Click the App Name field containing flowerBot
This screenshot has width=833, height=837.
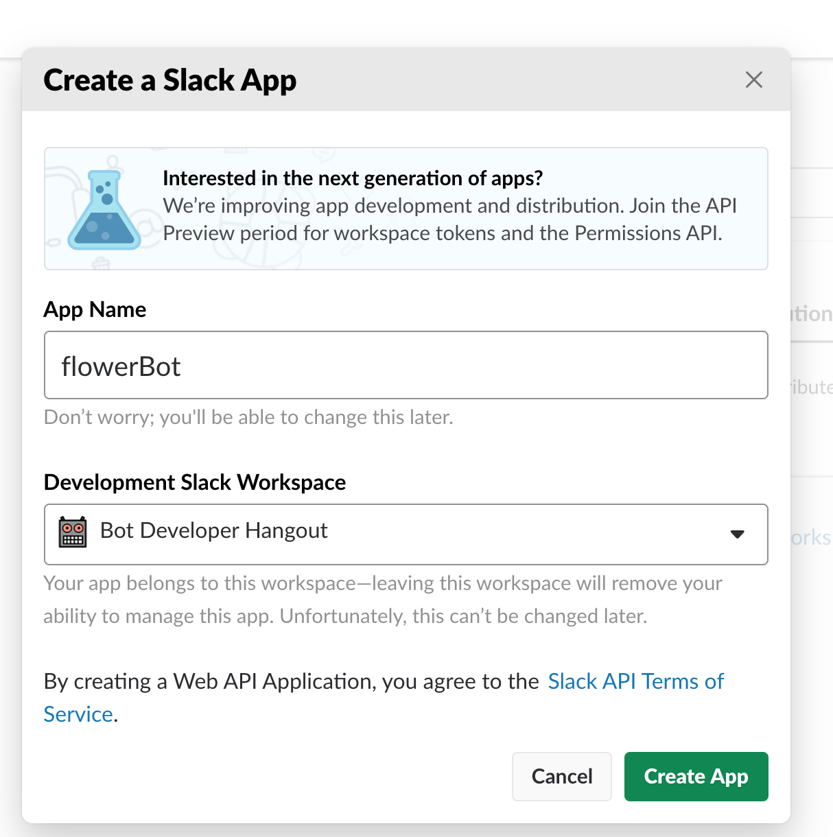(x=406, y=365)
